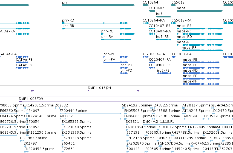Select the CG10407 gene feature

(152, 11)
